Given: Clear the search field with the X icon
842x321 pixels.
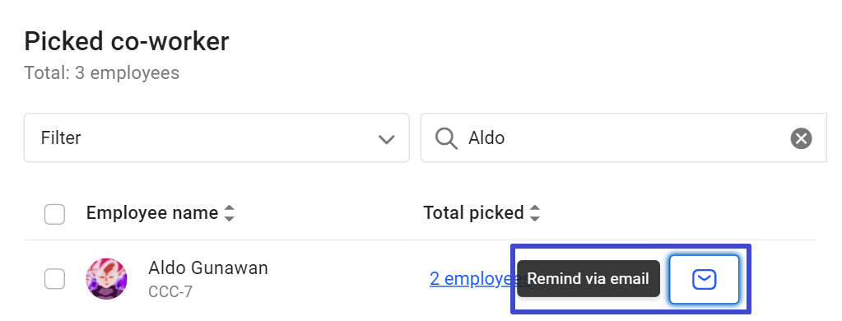Looking at the screenshot, I should (x=801, y=138).
